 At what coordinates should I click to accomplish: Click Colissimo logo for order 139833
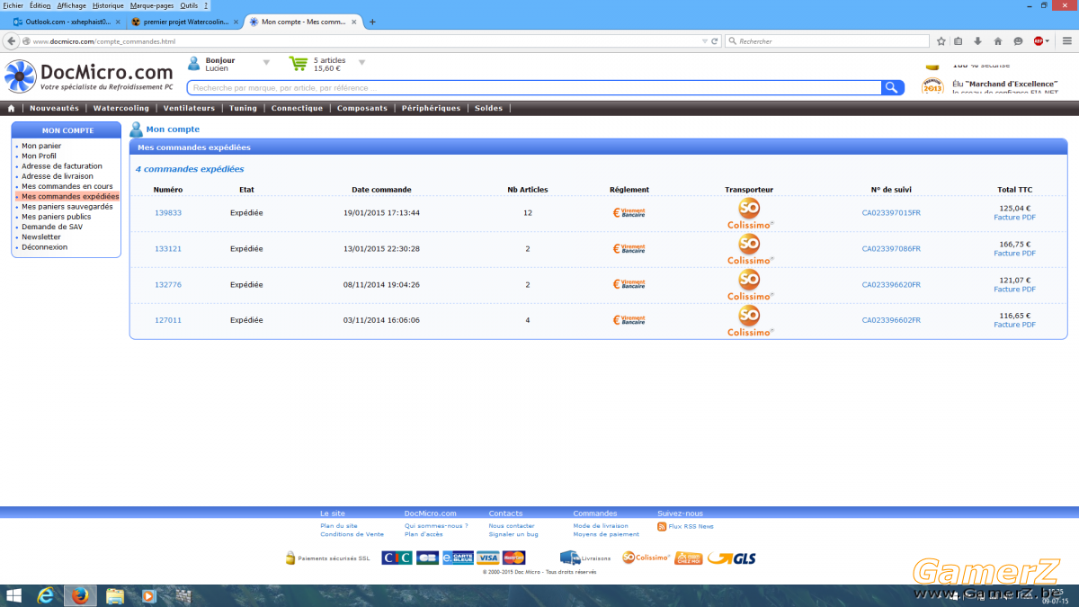click(749, 213)
